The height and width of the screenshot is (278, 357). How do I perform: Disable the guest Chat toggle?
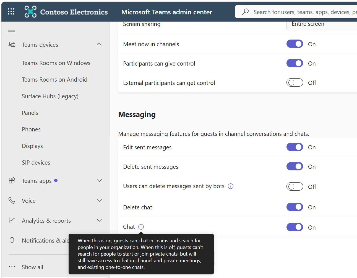tap(295, 227)
